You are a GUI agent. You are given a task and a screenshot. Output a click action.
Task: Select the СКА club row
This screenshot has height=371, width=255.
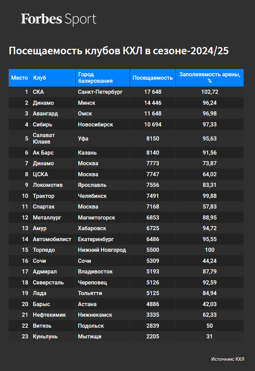[x=126, y=92]
